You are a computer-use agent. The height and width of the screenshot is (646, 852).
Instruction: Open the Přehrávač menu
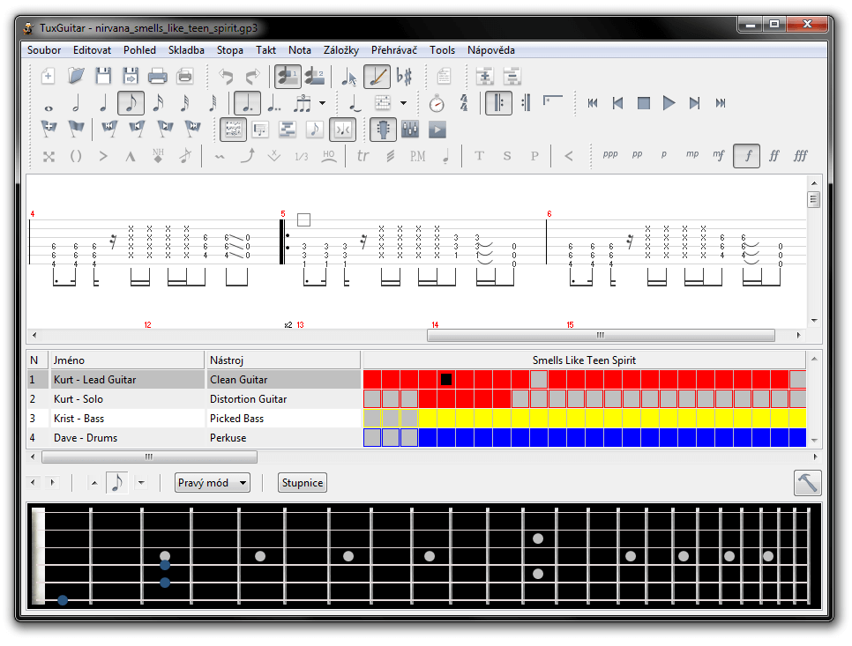[x=394, y=50]
